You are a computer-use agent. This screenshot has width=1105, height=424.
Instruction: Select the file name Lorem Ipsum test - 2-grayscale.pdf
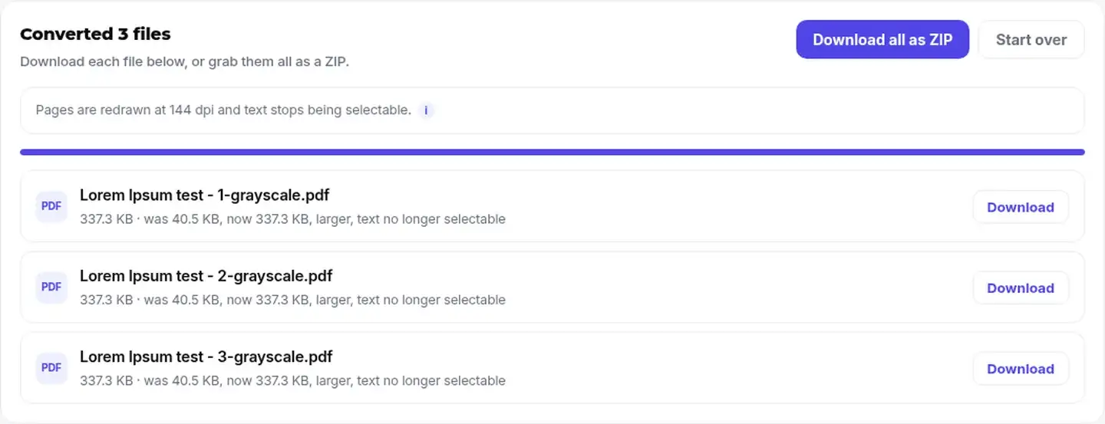click(x=206, y=276)
